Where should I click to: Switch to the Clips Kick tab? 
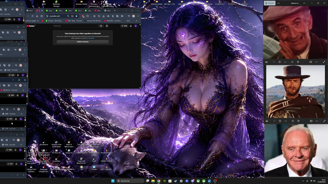pyautogui.click(x=88, y=11)
